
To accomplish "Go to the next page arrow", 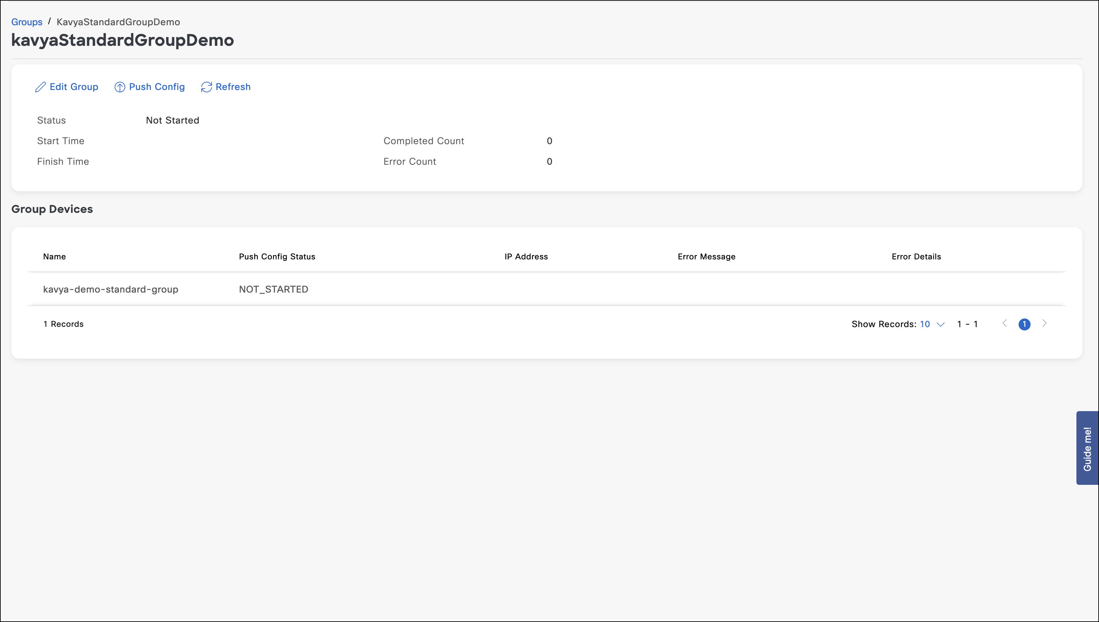I will [x=1044, y=323].
